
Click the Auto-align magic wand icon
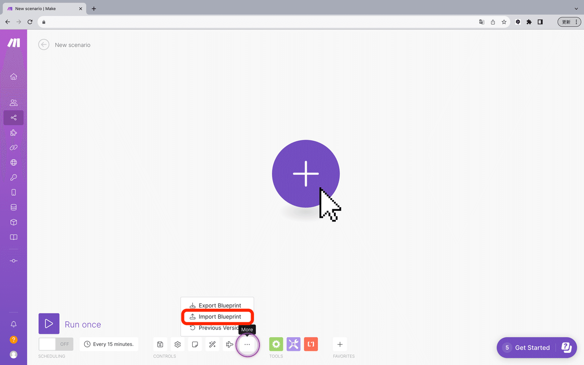(212, 345)
